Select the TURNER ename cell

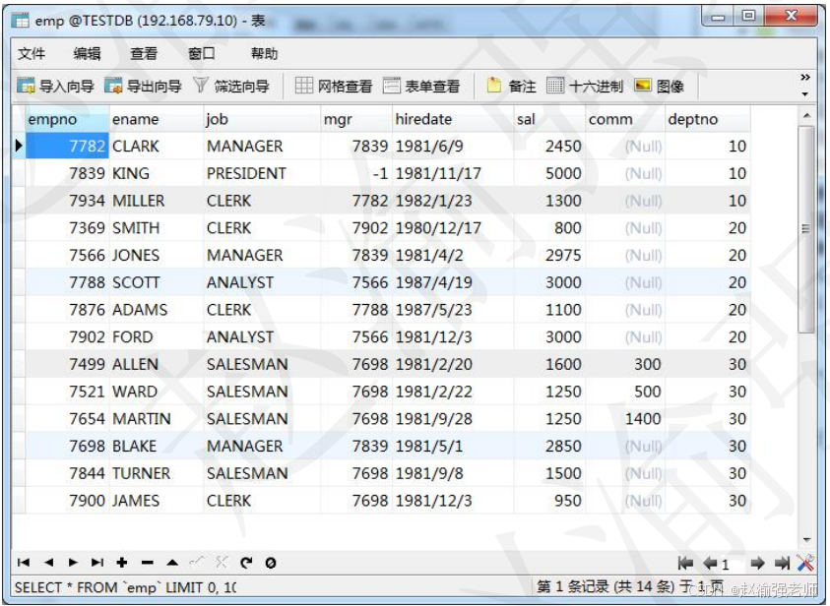(x=157, y=473)
